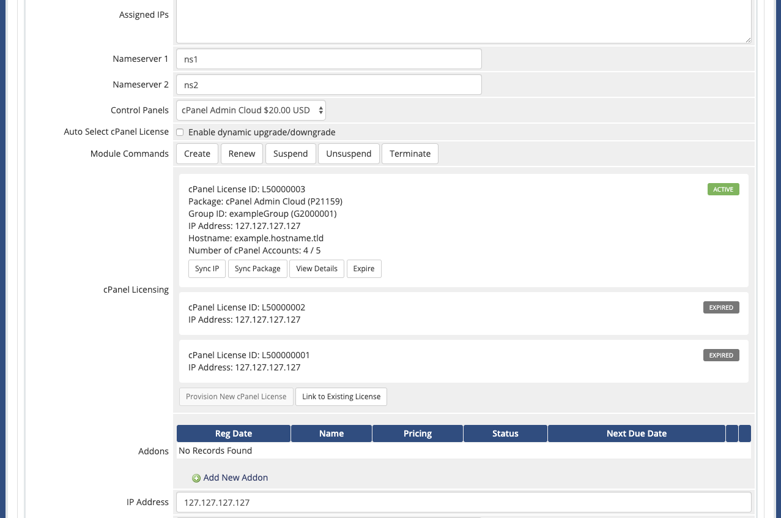
Task: Click the green plus Add New Addon icon
Action: click(x=196, y=478)
